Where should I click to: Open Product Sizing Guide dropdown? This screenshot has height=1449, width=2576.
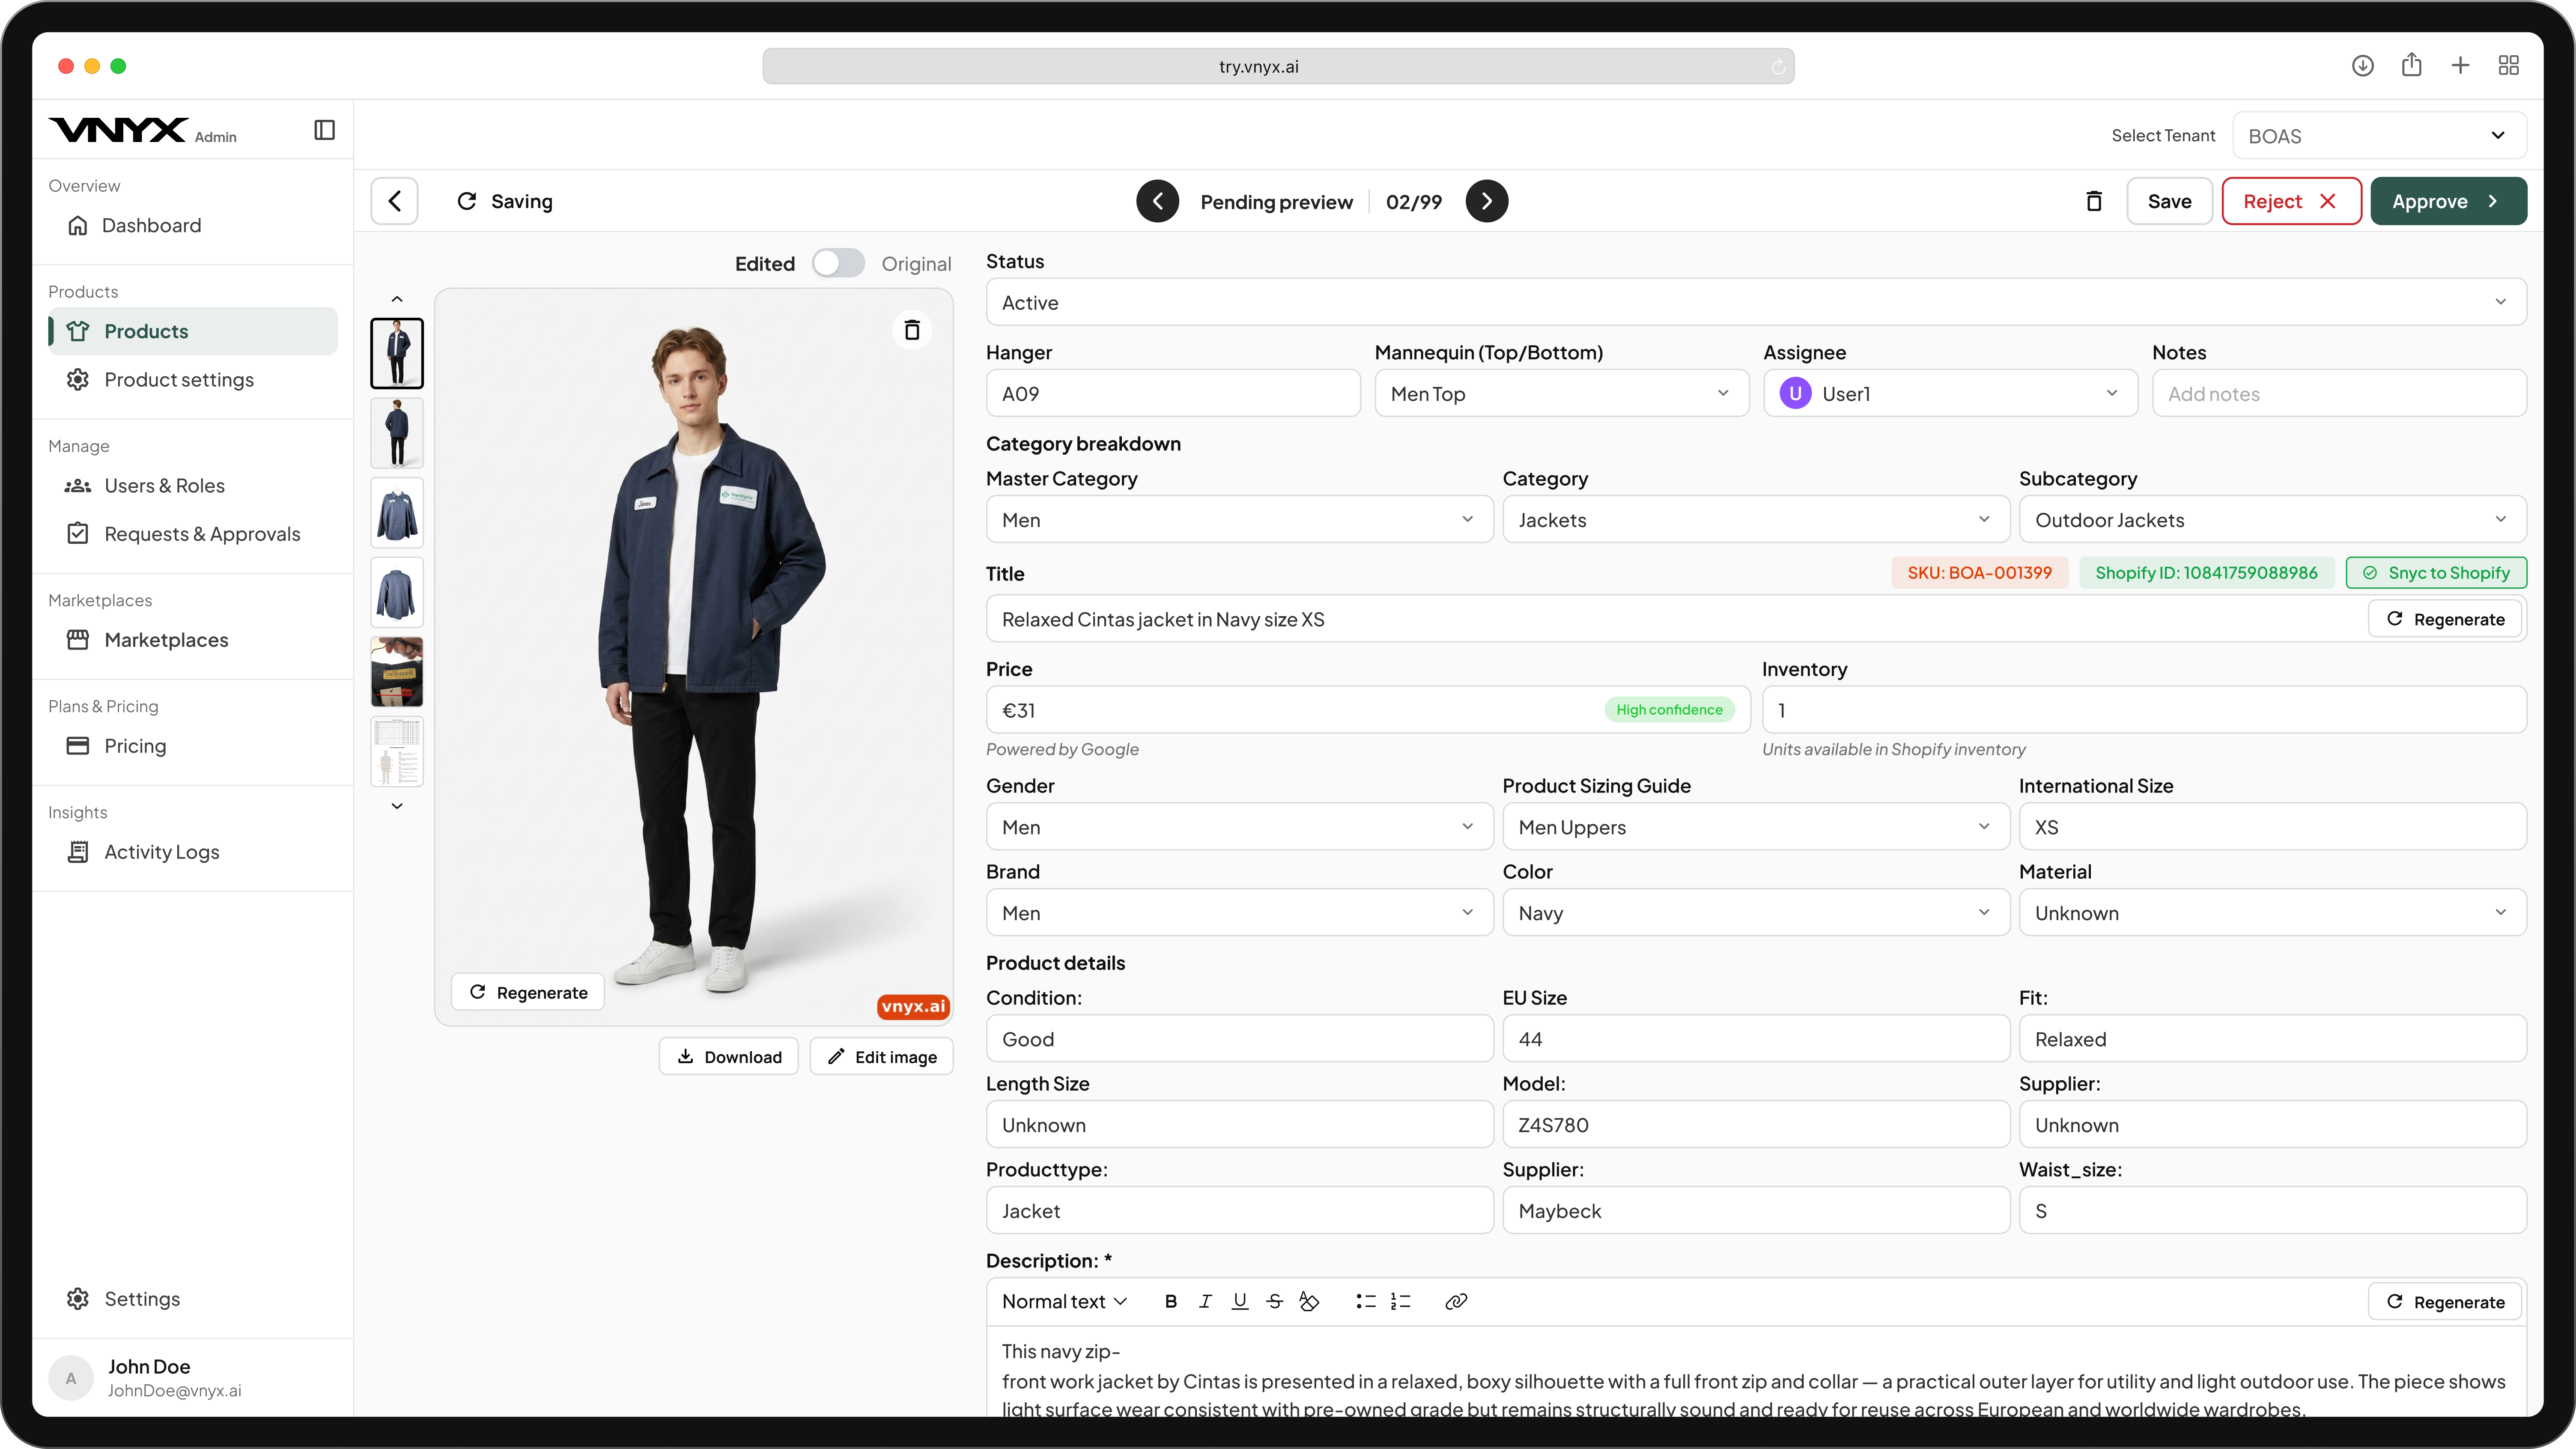[x=1756, y=827]
